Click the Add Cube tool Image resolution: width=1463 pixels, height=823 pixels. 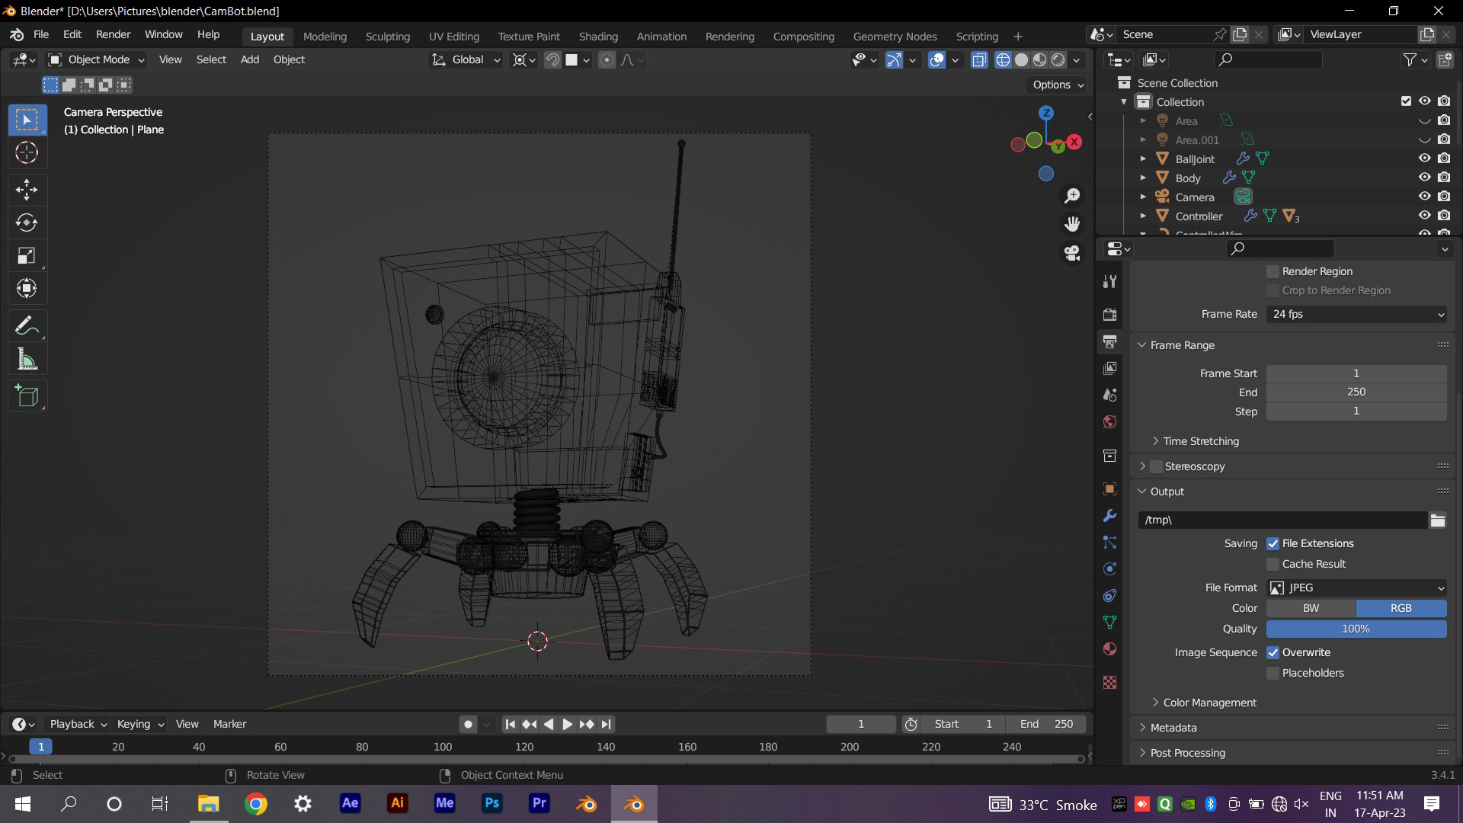pyautogui.click(x=27, y=396)
